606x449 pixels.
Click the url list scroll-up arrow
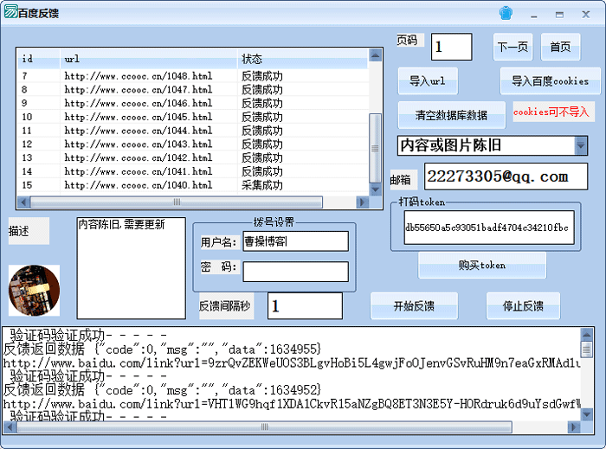(375, 55)
